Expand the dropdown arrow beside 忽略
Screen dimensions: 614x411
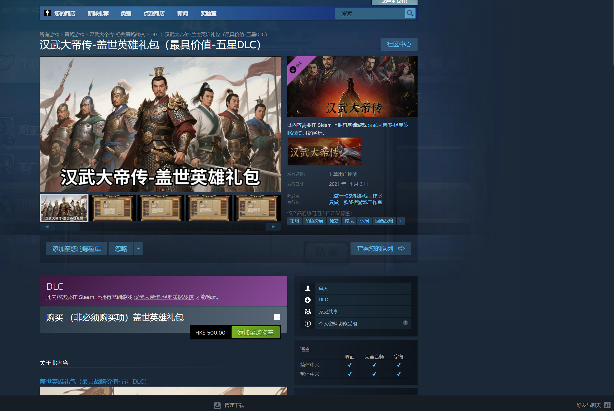pos(138,249)
